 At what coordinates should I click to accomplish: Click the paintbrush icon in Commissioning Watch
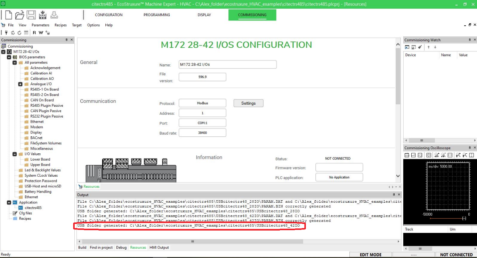click(x=420, y=47)
